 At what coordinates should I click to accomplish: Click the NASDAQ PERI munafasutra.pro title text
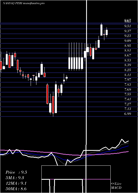click(24, 3)
